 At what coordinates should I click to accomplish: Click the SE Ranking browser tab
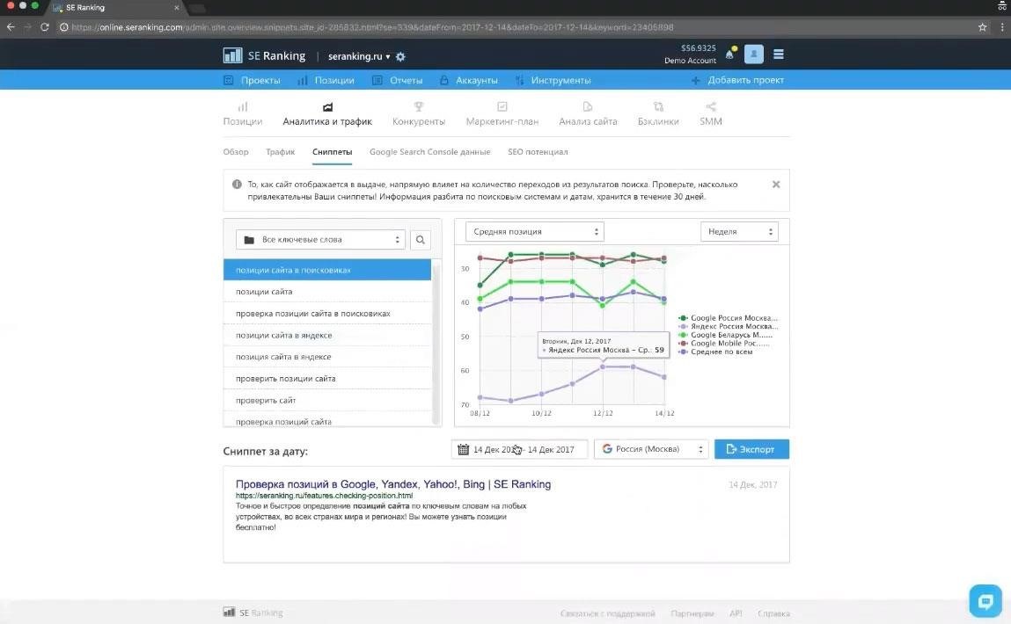(116, 8)
